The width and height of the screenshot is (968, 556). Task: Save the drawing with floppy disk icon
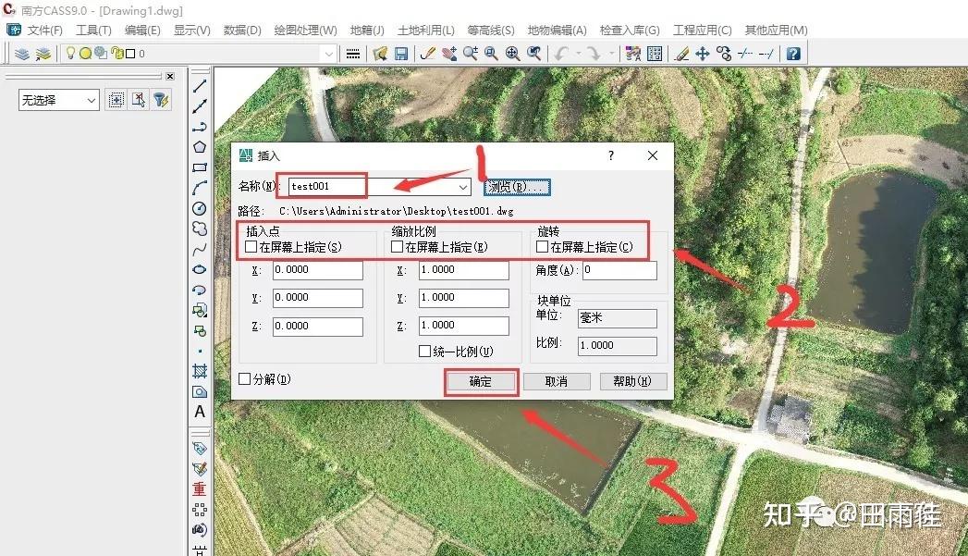401,54
